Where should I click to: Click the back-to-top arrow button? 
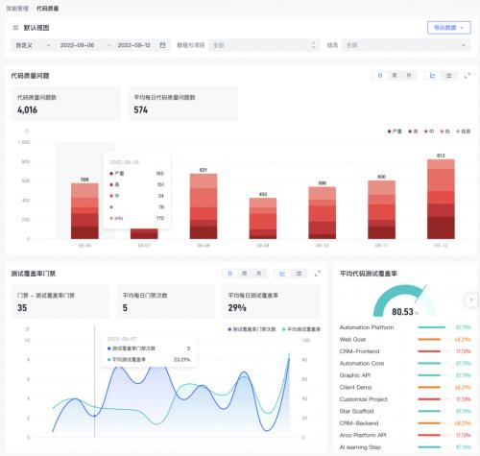pyautogui.click(x=471, y=300)
